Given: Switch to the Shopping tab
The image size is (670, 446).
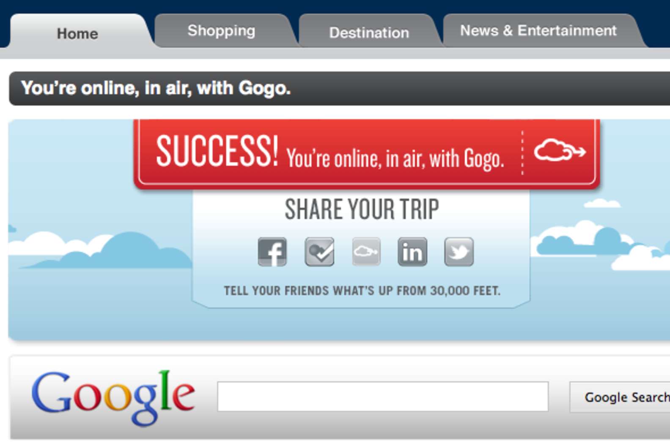Looking at the screenshot, I should click(222, 30).
